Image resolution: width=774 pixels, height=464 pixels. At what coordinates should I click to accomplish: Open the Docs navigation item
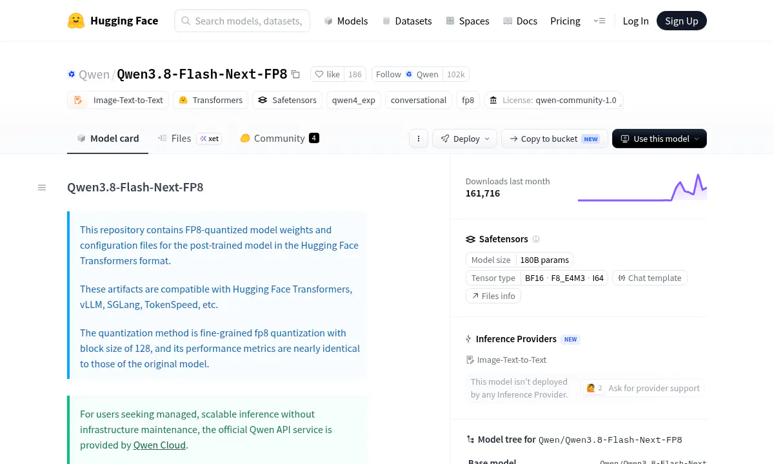click(x=520, y=21)
